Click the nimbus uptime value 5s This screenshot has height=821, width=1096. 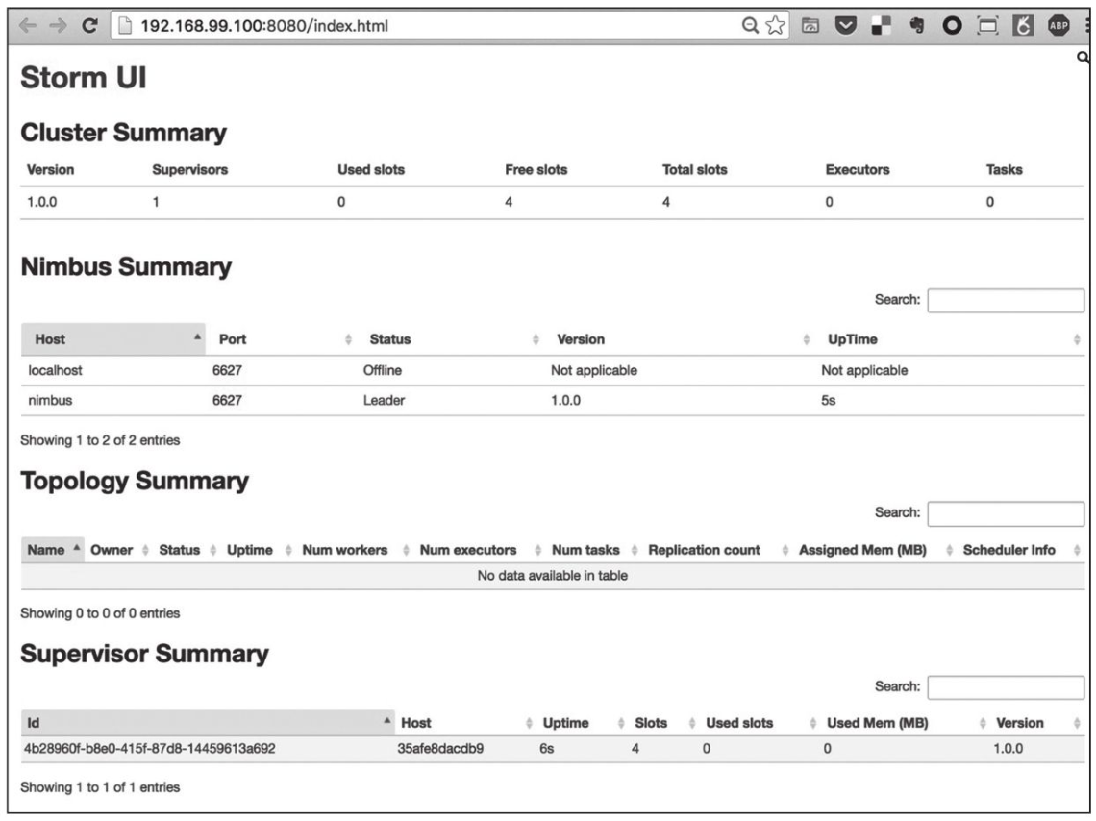click(x=829, y=400)
